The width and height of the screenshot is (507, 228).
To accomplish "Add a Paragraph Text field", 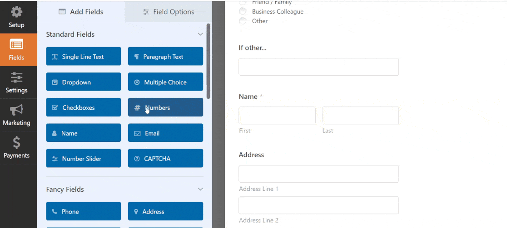I will click(x=165, y=57).
